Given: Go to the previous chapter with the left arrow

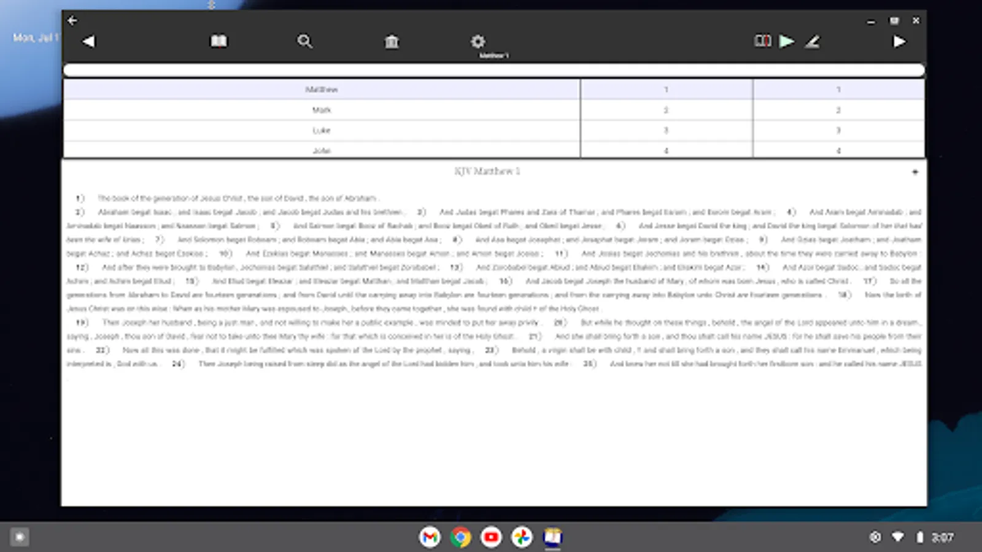Looking at the screenshot, I should coord(89,41).
